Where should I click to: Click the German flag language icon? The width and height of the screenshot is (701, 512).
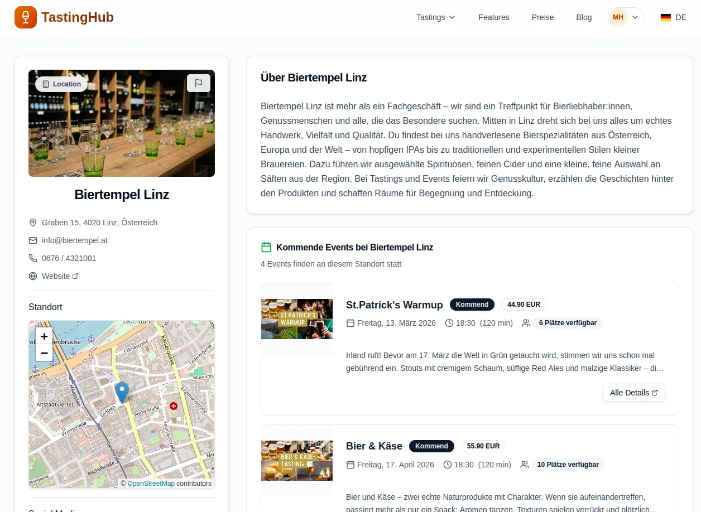coord(665,17)
